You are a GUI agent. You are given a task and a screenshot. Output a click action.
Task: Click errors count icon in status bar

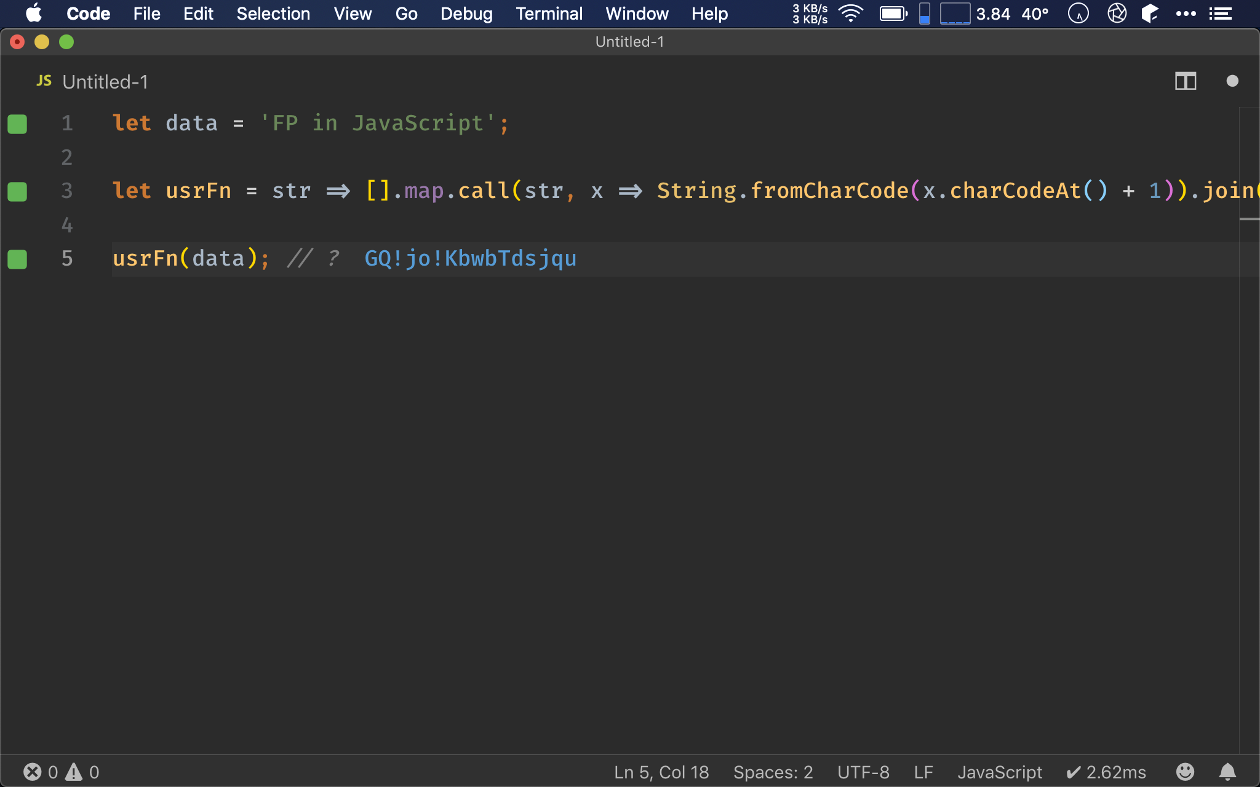[x=33, y=772]
